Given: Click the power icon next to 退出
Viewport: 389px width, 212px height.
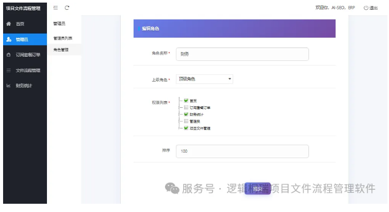Looking at the screenshot, I should [366, 8].
